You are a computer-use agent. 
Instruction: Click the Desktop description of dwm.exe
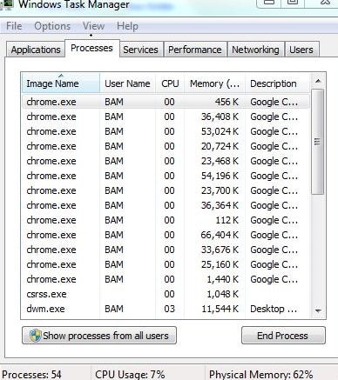click(274, 309)
